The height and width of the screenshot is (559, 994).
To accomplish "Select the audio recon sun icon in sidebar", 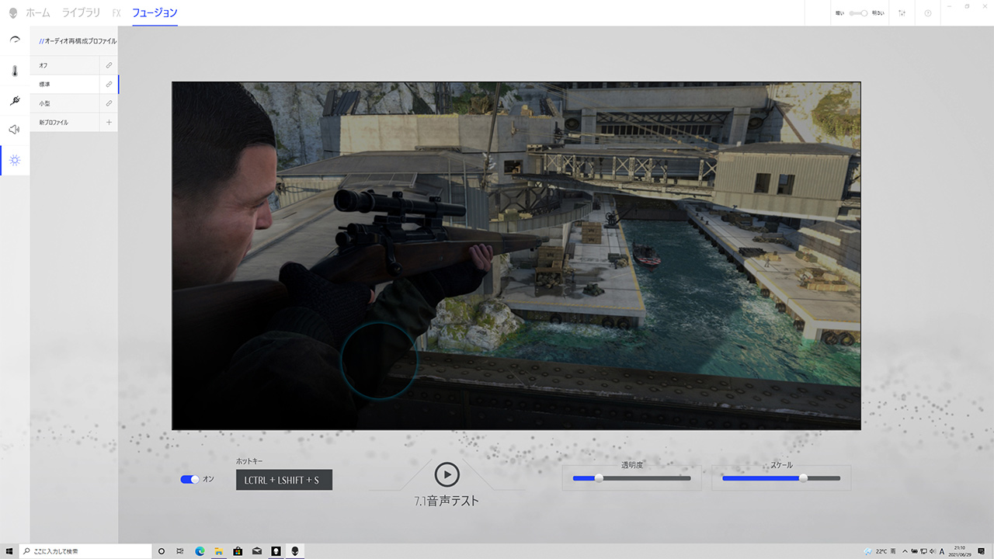I will [14, 160].
